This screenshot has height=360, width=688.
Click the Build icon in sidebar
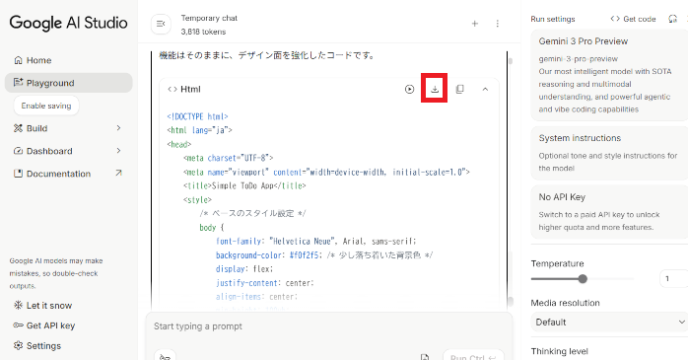coord(18,128)
